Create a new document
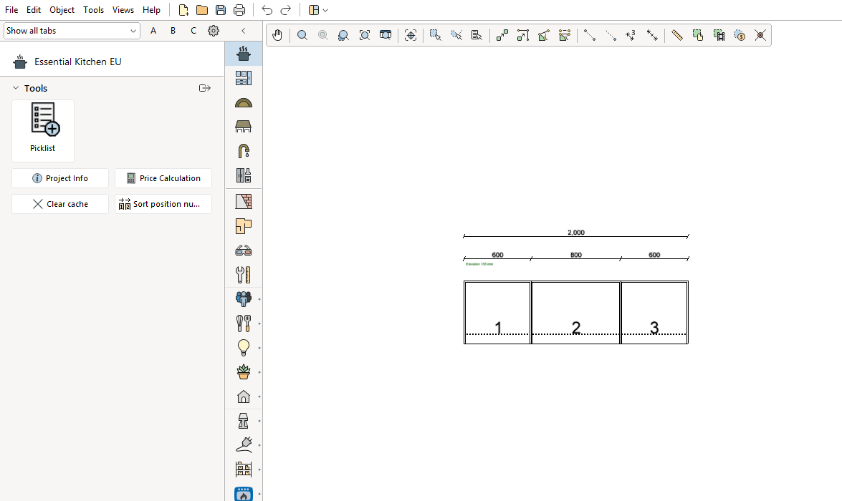The width and height of the screenshot is (842, 501). pos(183,9)
